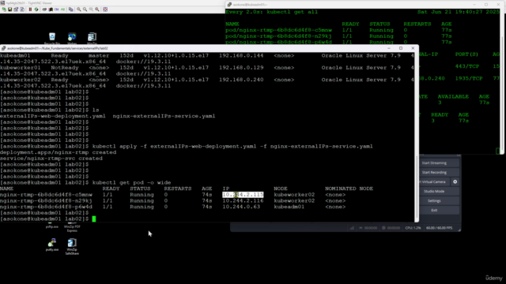Click the 'kubectl get pod -o wide' command text

(132, 182)
